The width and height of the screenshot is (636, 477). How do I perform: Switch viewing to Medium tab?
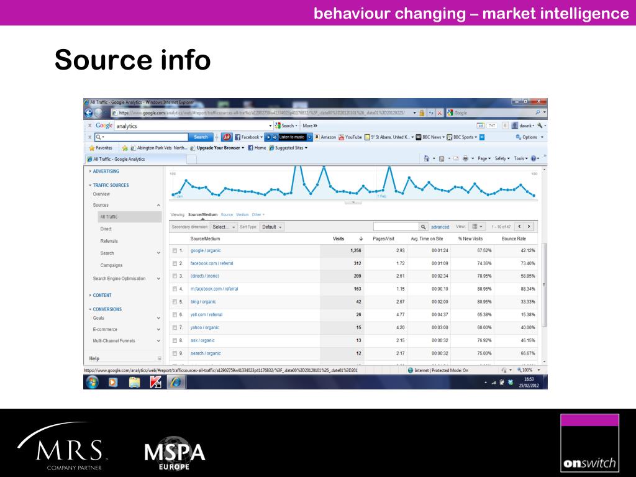(x=242, y=214)
